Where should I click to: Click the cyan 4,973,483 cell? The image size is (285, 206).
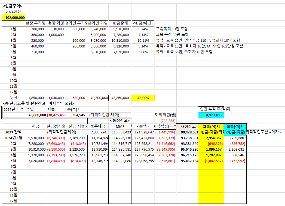(x=211, y=115)
